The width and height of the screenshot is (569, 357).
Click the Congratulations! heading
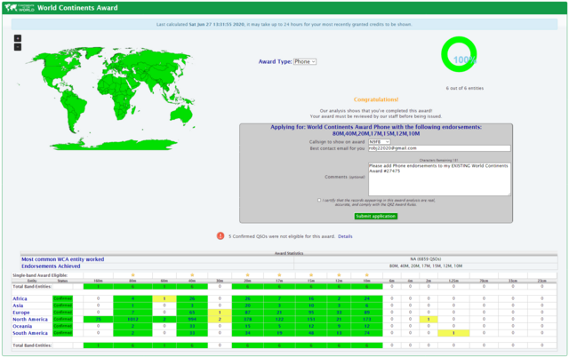point(376,99)
